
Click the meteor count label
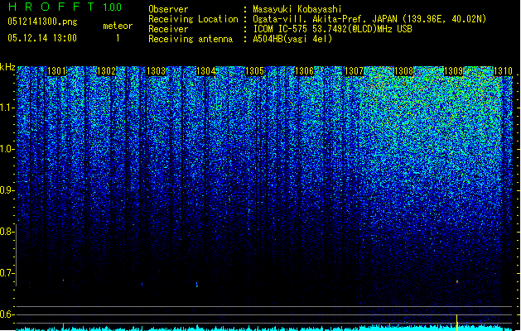118,26
